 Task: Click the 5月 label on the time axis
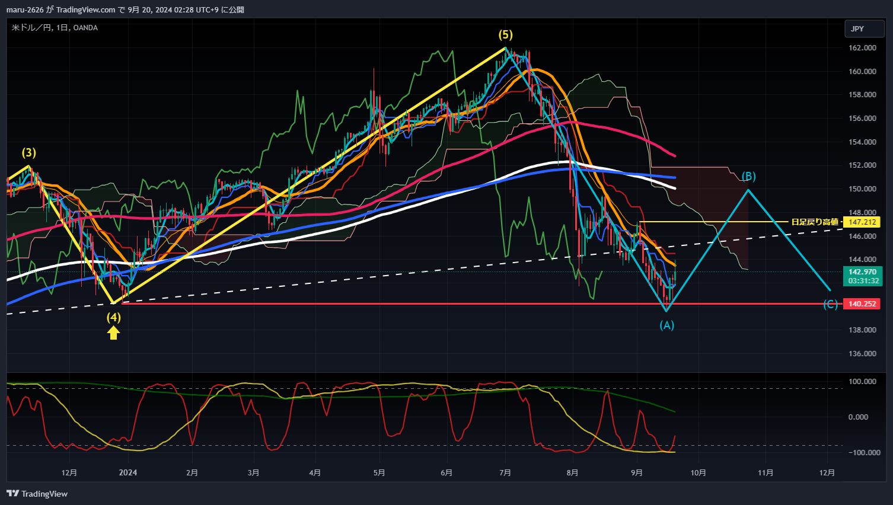click(x=379, y=472)
